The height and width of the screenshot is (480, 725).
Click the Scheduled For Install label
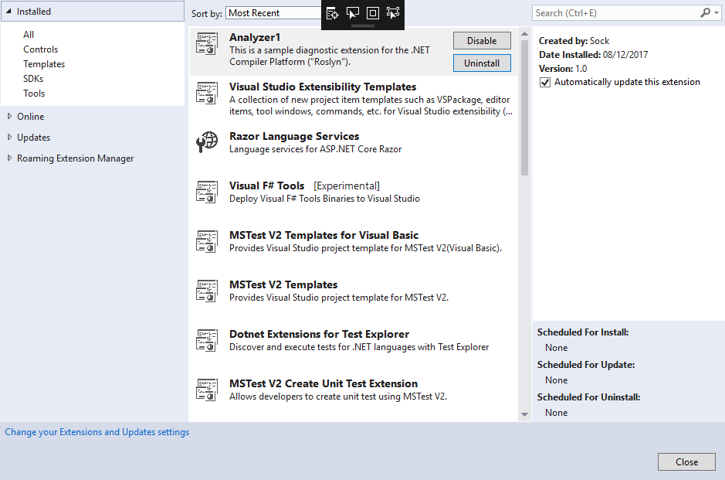point(583,332)
